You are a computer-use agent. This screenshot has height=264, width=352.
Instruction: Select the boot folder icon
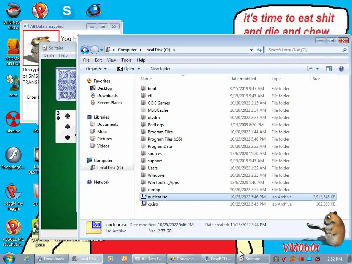coord(144,88)
